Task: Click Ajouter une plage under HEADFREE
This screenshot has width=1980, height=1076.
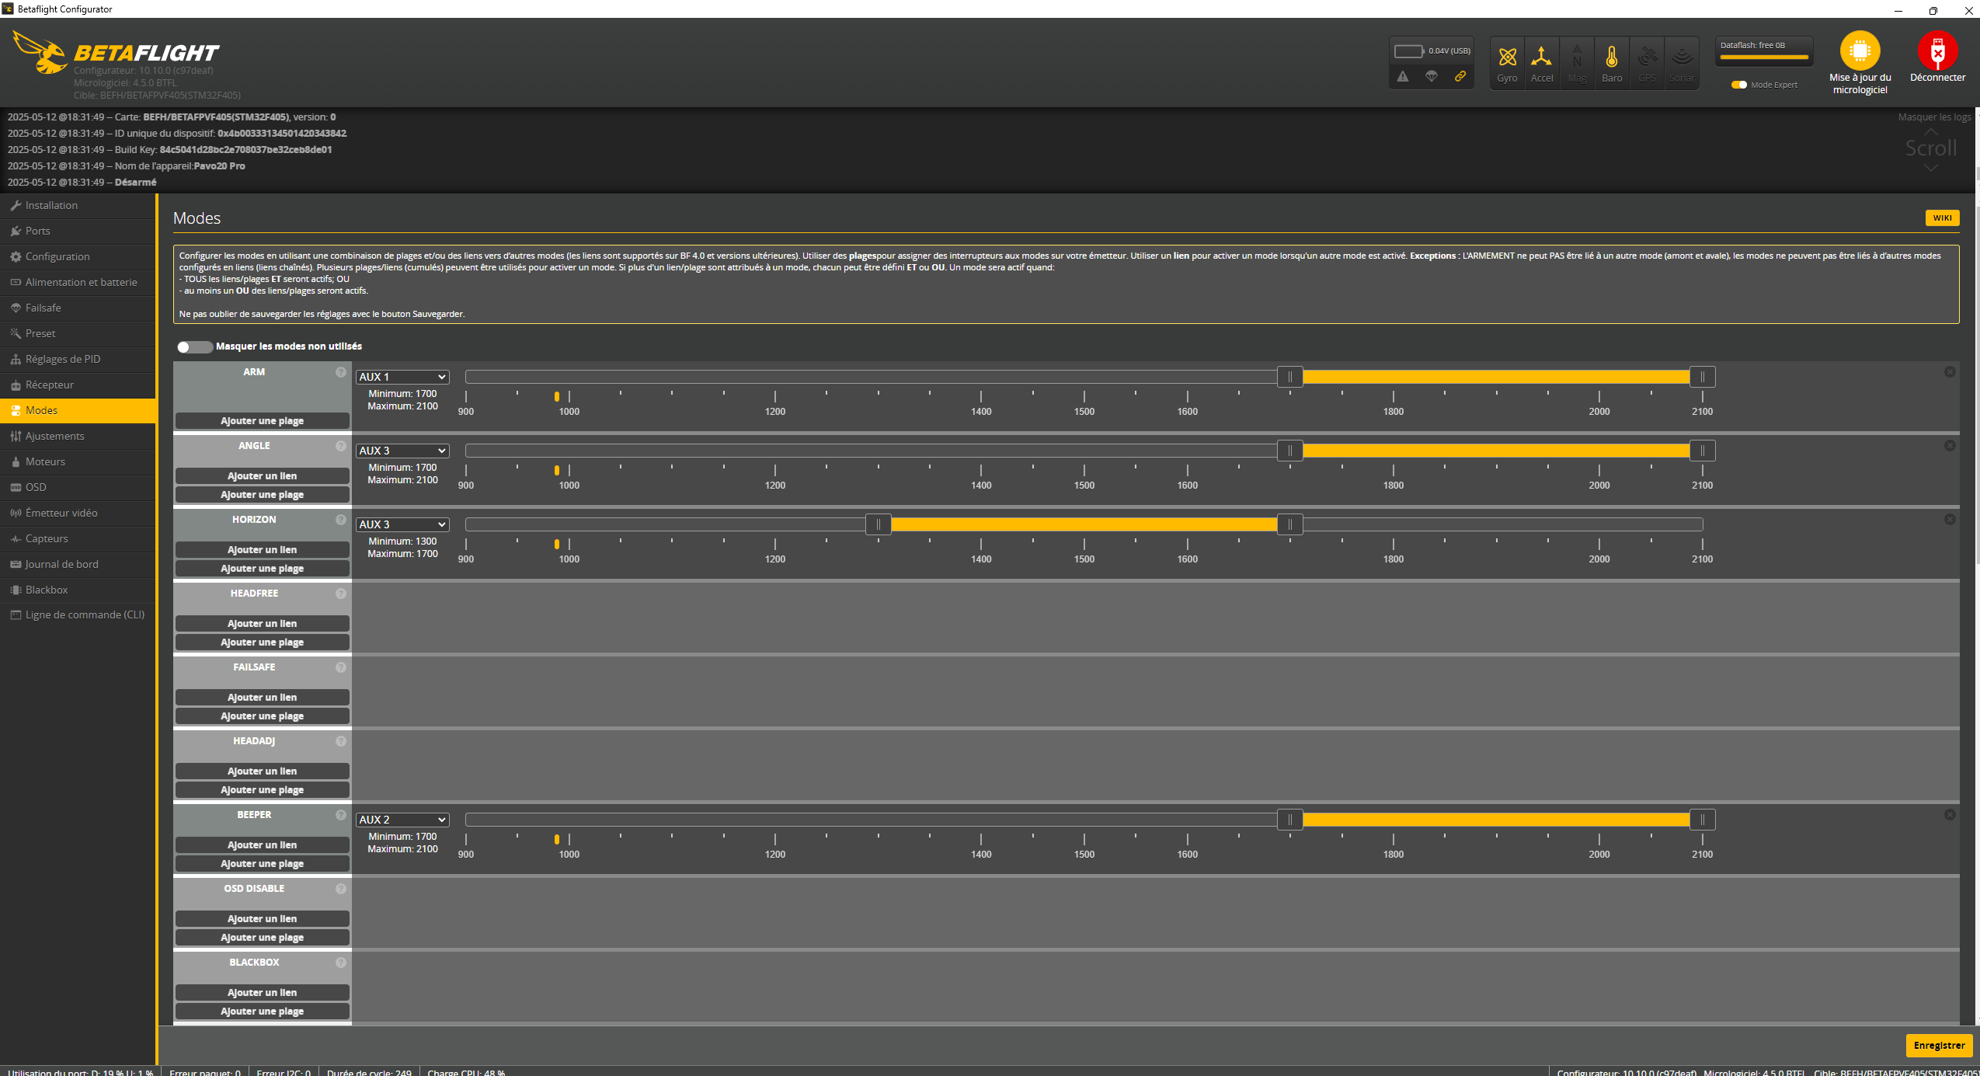Action: point(262,642)
